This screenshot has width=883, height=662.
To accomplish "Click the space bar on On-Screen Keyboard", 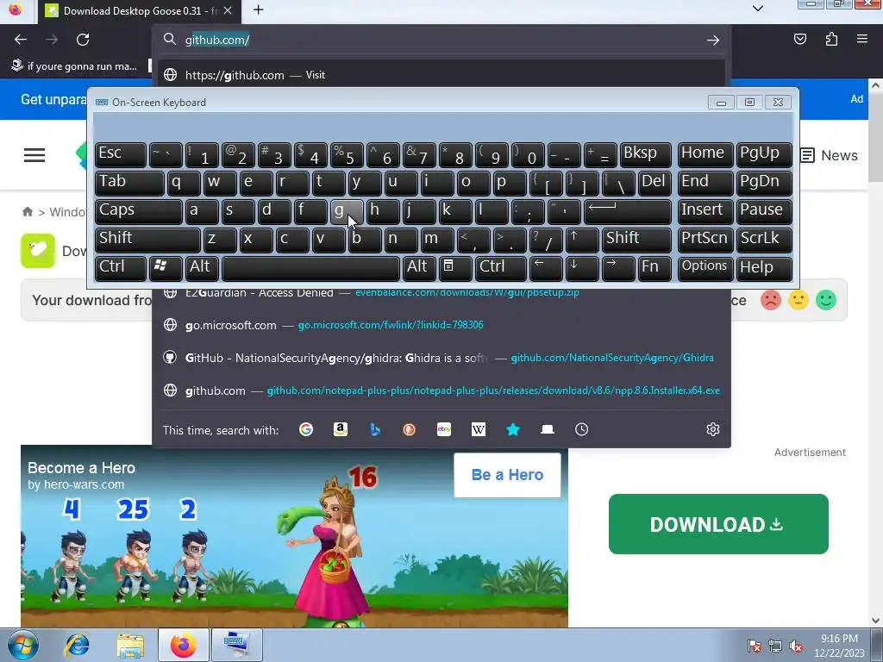I will click(x=310, y=269).
